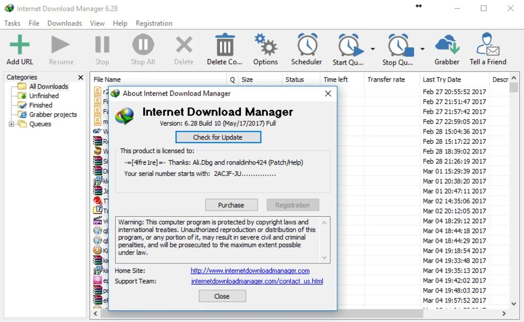Sort by File Name column header
The width and height of the screenshot is (524, 322).
(159, 80)
